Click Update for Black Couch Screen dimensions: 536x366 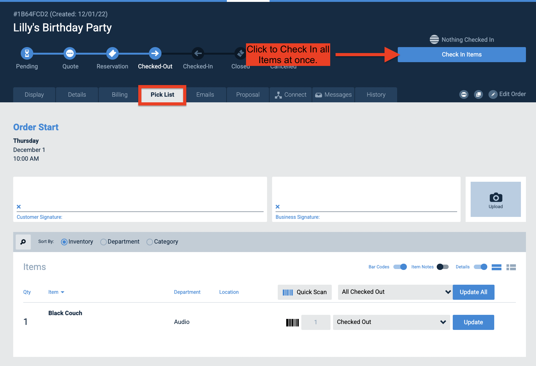[473, 322]
